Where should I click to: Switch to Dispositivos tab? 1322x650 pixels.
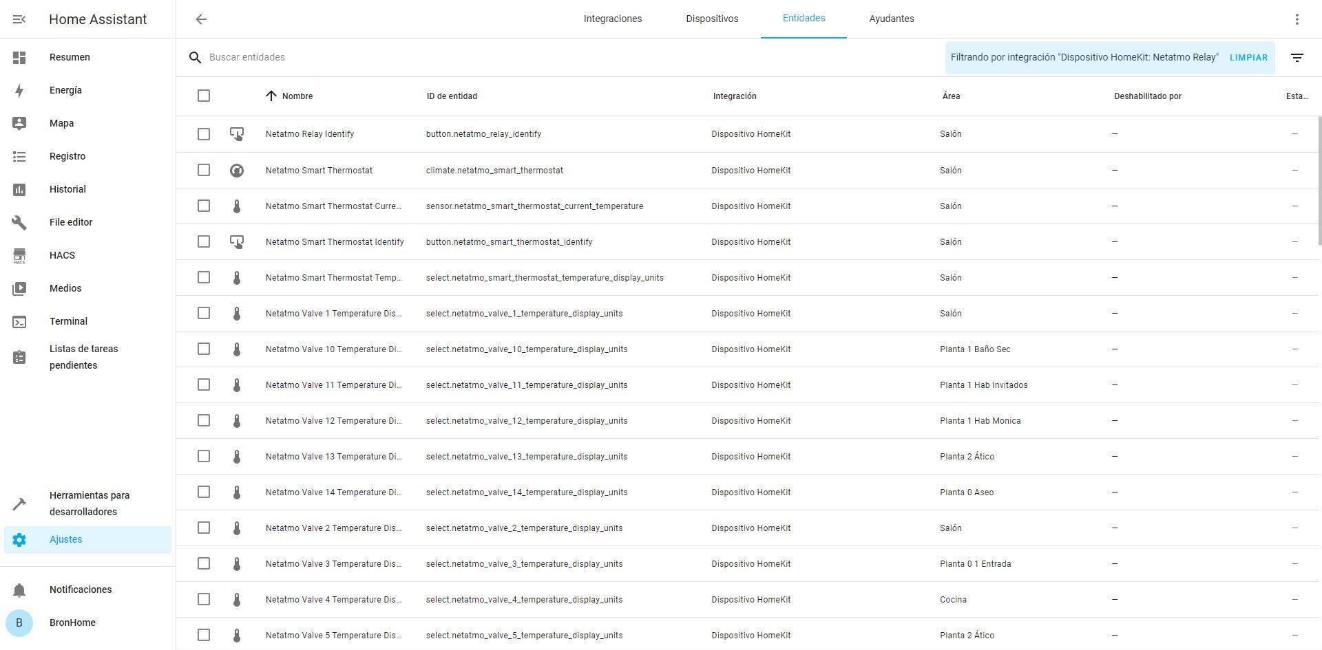click(712, 19)
